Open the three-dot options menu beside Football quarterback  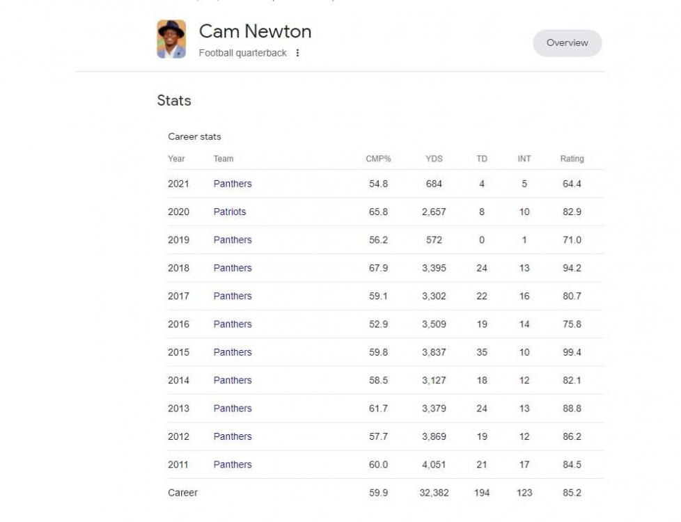(x=298, y=53)
